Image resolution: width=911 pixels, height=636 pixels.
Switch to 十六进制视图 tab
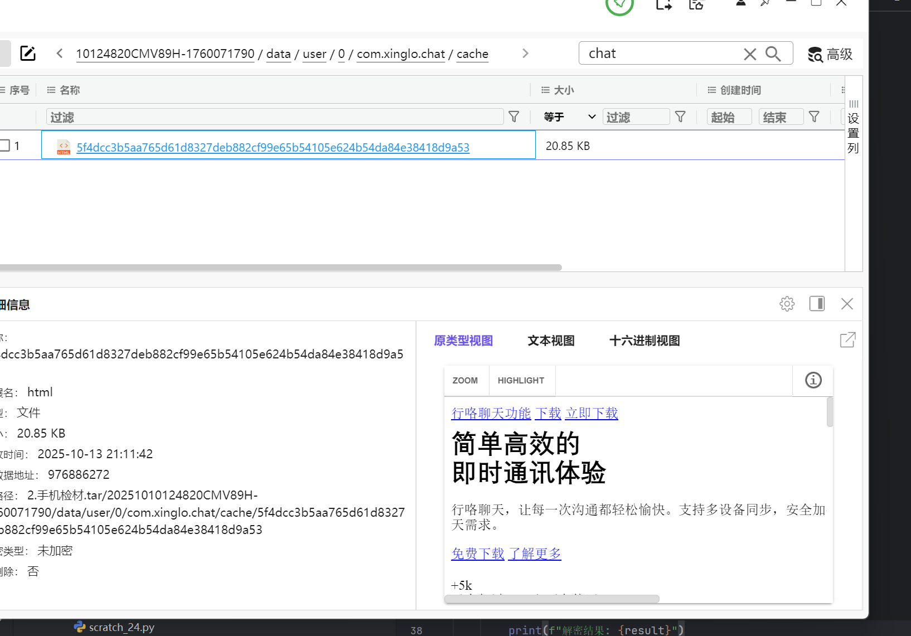coord(645,341)
